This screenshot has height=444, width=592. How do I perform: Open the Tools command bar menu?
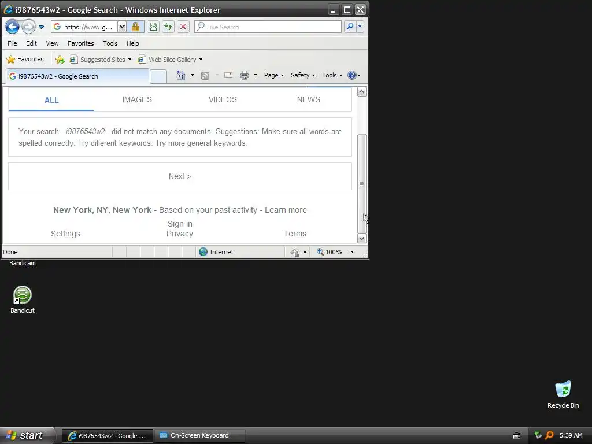click(x=332, y=75)
